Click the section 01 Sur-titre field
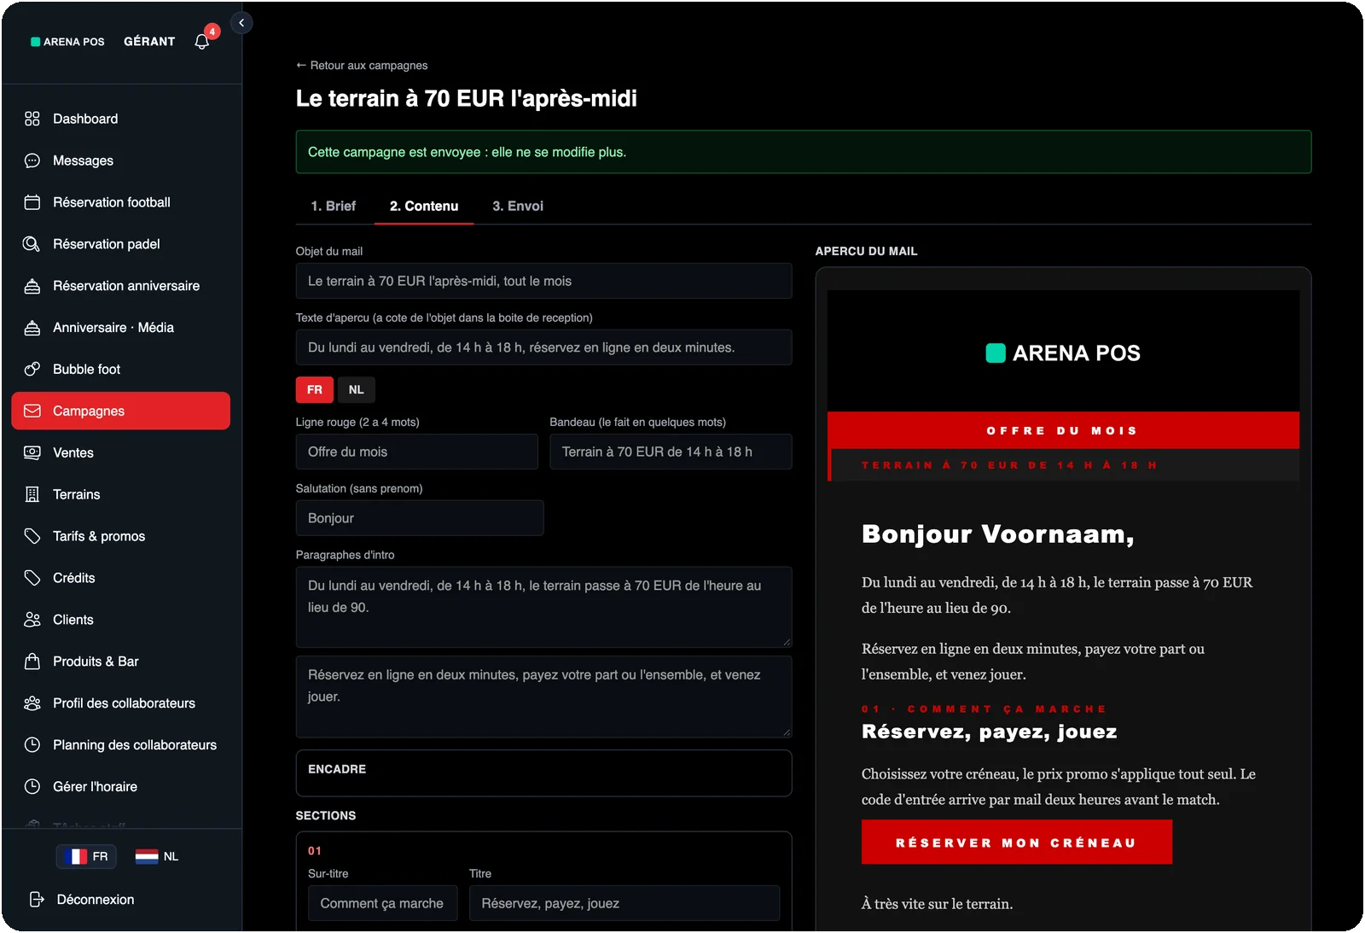The width and height of the screenshot is (1365, 933). pyautogui.click(x=383, y=903)
